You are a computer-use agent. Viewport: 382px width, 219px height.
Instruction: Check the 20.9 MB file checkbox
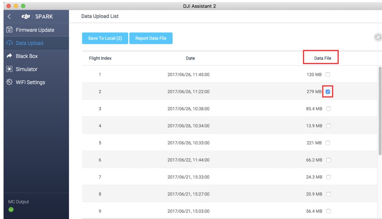pos(328,194)
